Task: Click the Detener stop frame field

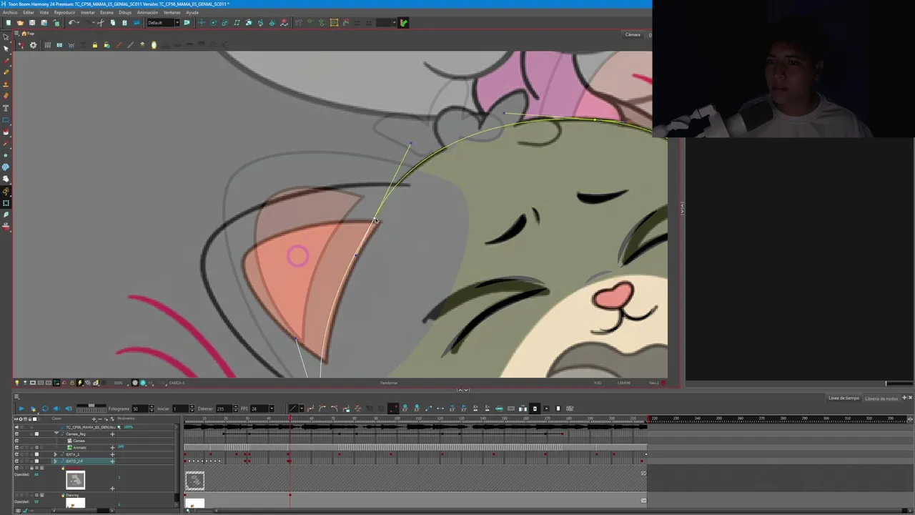Action: tap(224, 408)
